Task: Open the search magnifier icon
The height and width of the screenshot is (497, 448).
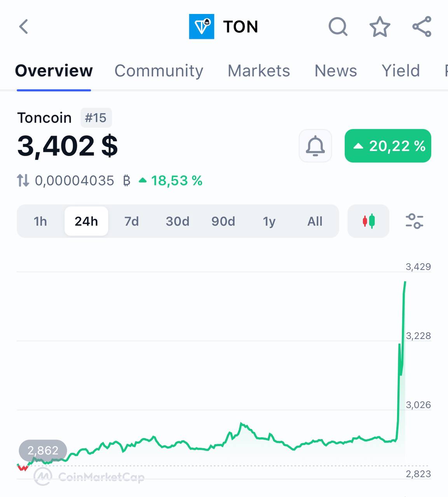Action: [x=338, y=27]
